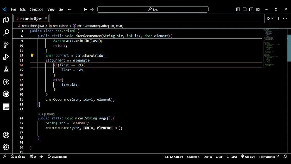Click the lightbulb quick-fix icon on line 12

coord(32,55)
